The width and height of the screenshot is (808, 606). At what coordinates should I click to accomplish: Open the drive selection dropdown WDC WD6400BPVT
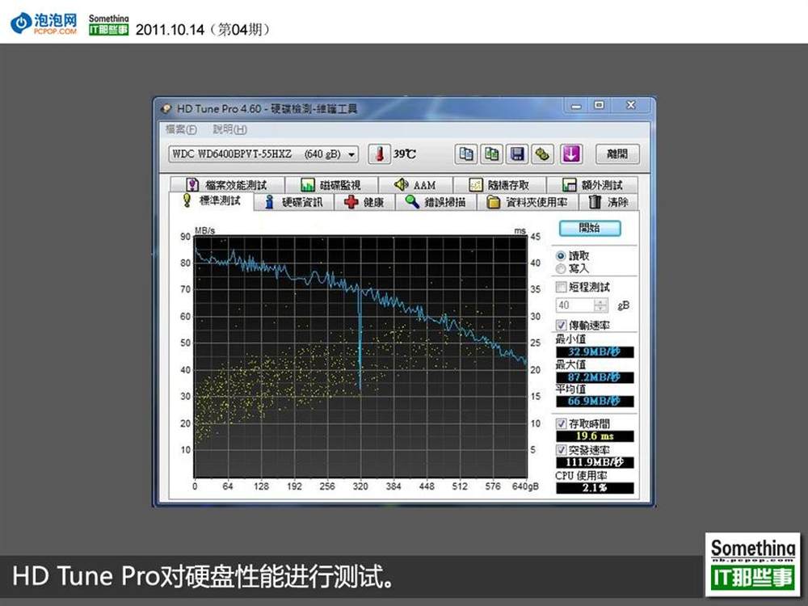[263, 154]
